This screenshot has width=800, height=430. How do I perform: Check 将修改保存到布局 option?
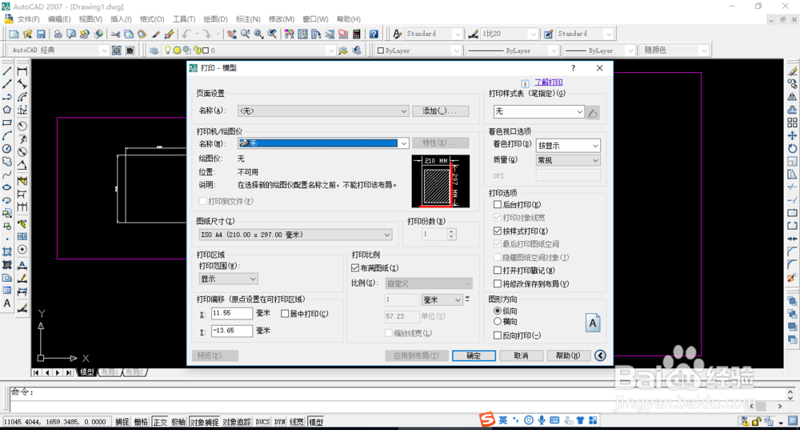(498, 283)
